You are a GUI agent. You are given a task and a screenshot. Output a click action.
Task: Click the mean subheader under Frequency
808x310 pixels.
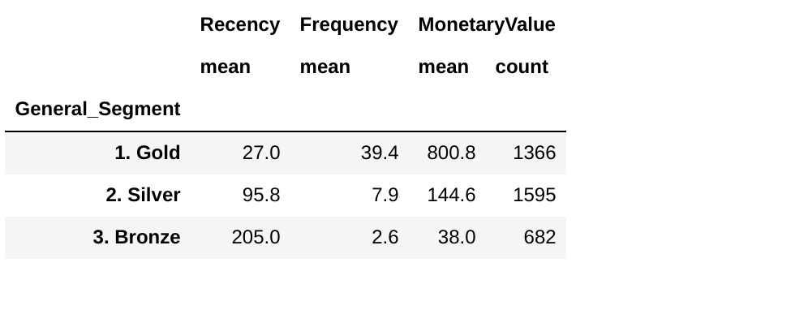pos(325,67)
